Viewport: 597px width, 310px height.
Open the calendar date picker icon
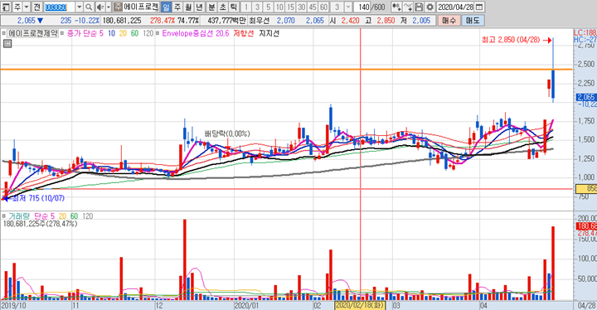coord(479,7)
